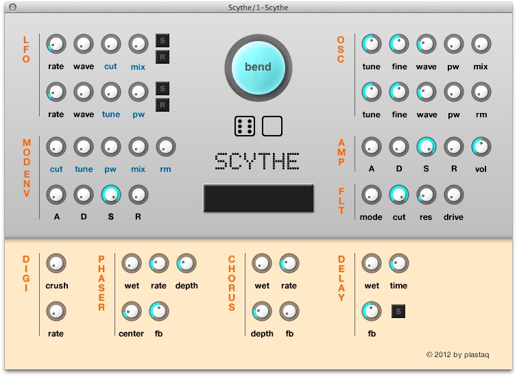Click the MOD ENV cut knob

(56, 147)
